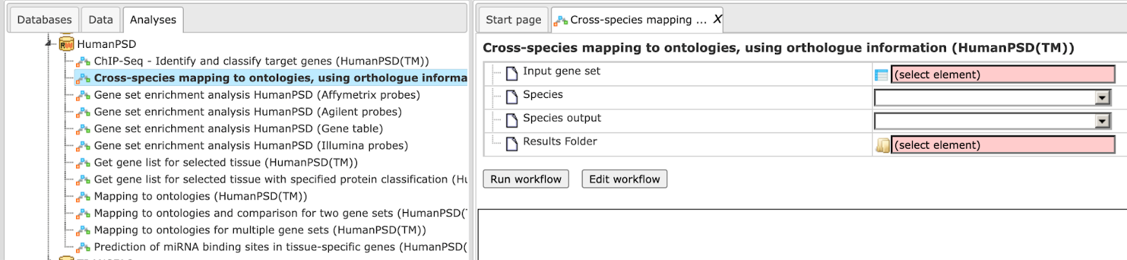Image resolution: width=1127 pixels, height=260 pixels.
Task: Open the Species output dropdown arrow
Action: 1103,121
